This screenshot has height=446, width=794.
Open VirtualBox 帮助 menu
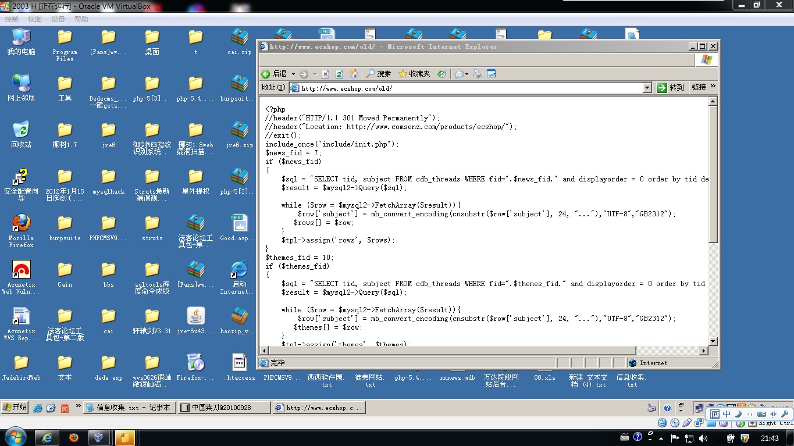[x=81, y=19]
